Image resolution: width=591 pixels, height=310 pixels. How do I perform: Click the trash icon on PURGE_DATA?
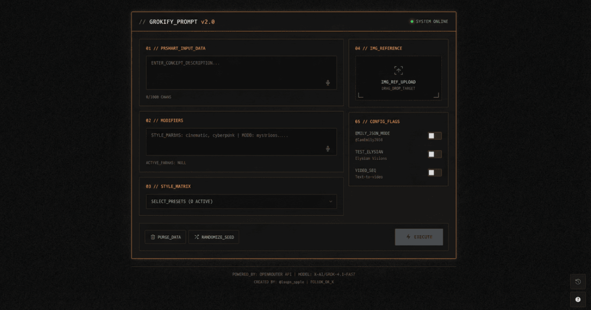pos(153,237)
